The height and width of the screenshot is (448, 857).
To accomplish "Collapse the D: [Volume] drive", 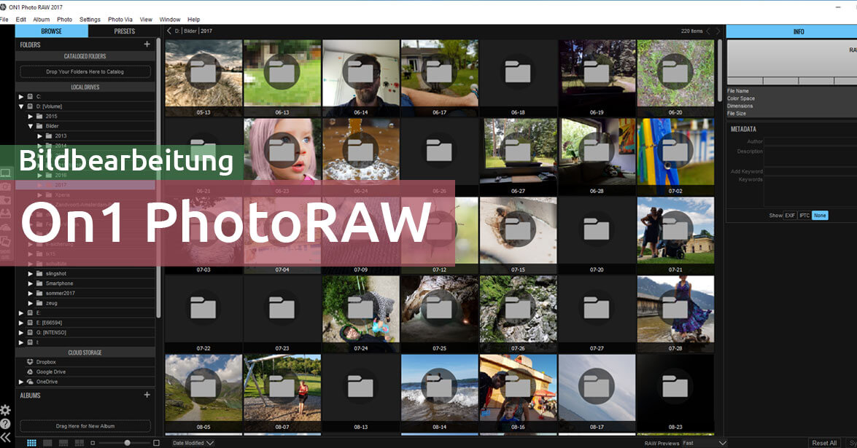I will point(21,106).
